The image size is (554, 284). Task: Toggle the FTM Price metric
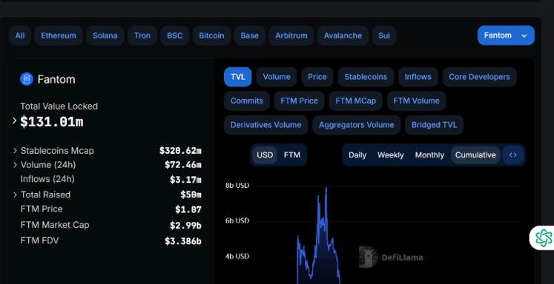click(x=300, y=101)
